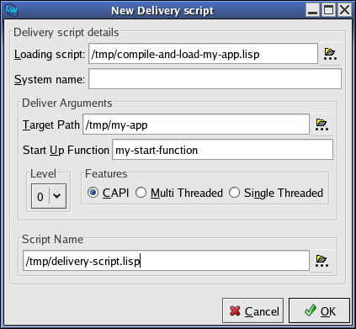Close the New Delivery script dialog
356x329 pixels.
pyautogui.click(x=344, y=10)
